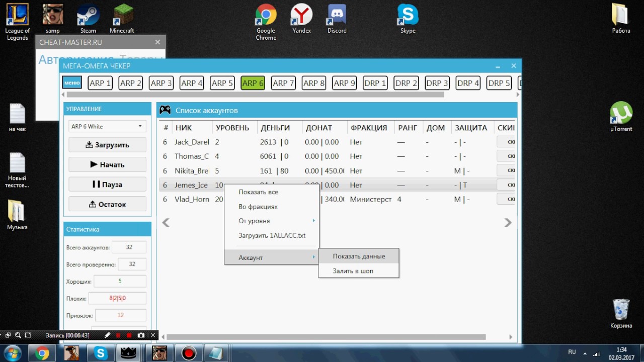Viewport: 644px width, 362px height.
Task: Click the skin button in Vlad_Horn row
Action: (506, 199)
